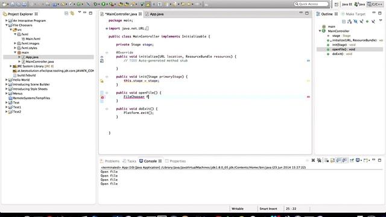Click red error marker in editor overview ruler
Image resolution: width=386 pixels, height=217 pixels.
tap(308, 97)
